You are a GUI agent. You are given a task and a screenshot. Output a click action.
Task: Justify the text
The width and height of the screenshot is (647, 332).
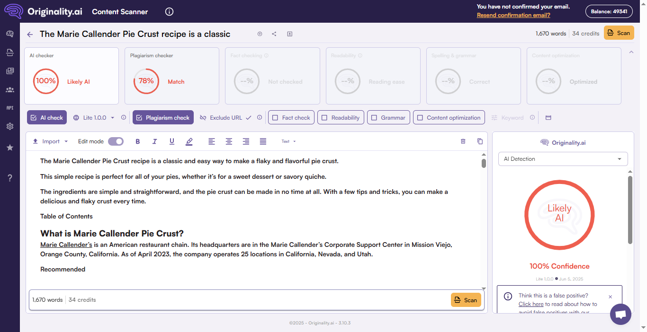pos(263,141)
